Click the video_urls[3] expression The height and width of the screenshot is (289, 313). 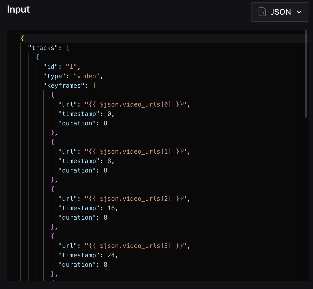tap(135, 246)
